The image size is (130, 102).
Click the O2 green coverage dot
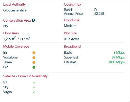(34, 67)
